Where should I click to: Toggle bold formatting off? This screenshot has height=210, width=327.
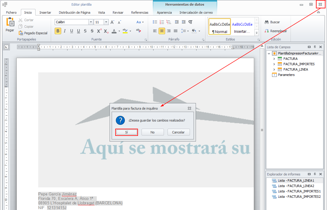[58, 31]
